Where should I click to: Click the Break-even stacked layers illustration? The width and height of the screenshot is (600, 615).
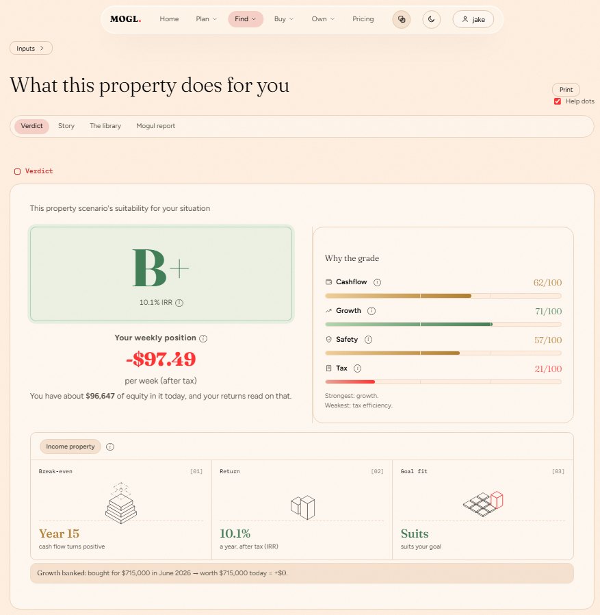(121, 503)
